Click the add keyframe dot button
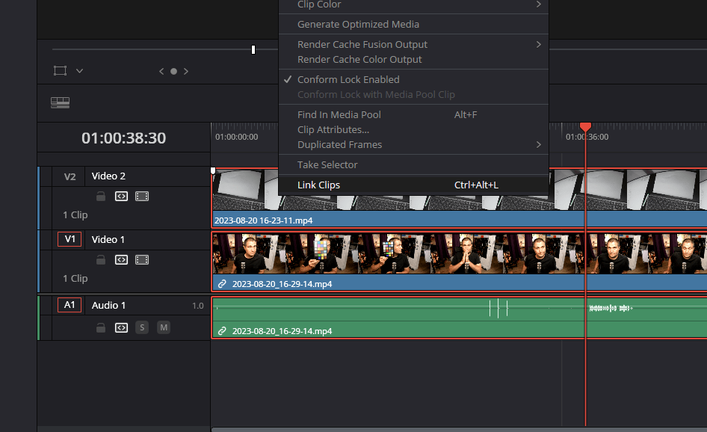 click(173, 71)
